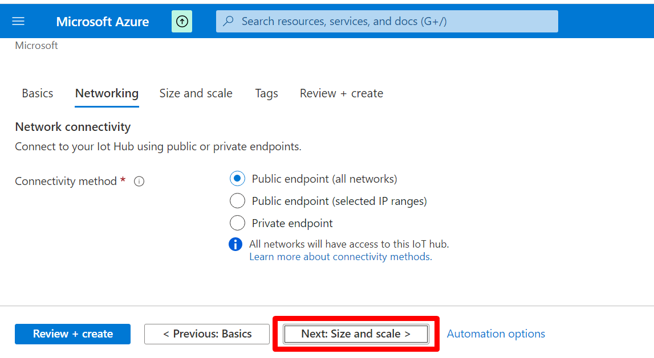Click Next: Size and scale button

point(356,334)
